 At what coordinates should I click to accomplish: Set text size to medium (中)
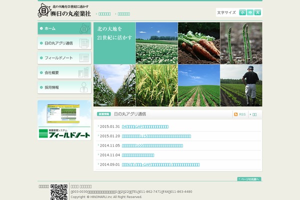click(x=250, y=12)
